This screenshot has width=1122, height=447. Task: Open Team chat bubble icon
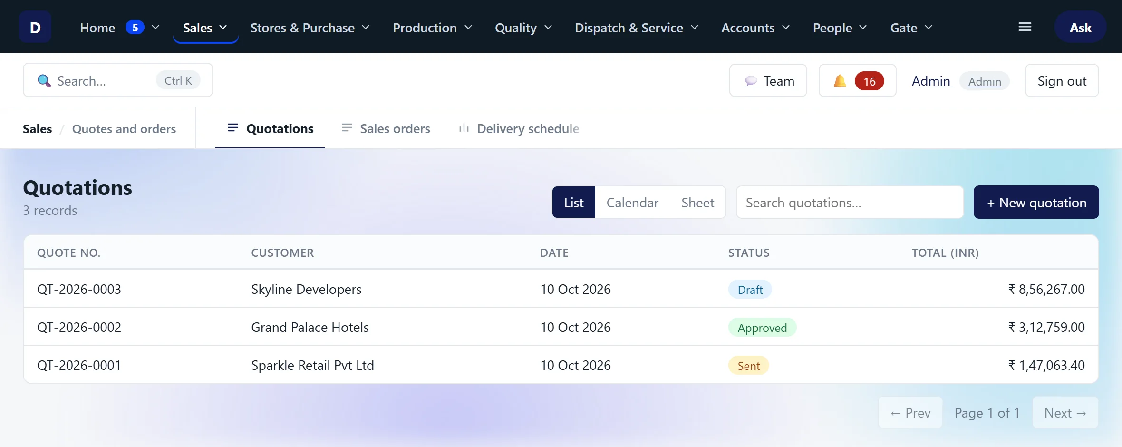pos(751,81)
